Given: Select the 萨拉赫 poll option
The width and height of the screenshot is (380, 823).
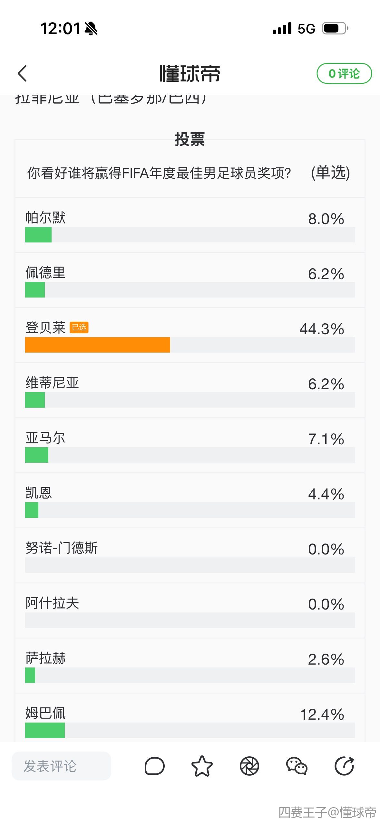Looking at the screenshot, I should click(x=190, y=666).
